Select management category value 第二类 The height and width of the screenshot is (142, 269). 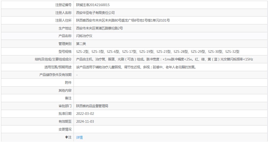[x=81, y=44]
